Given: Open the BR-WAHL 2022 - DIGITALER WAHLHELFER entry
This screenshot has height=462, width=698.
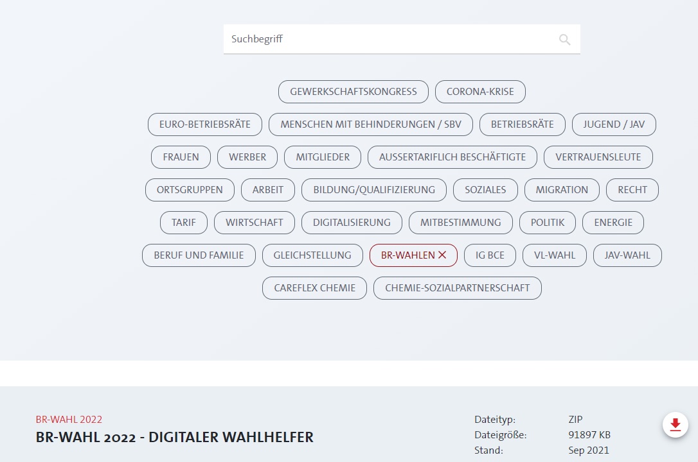Looking at the screenshot, I should 174,437.
